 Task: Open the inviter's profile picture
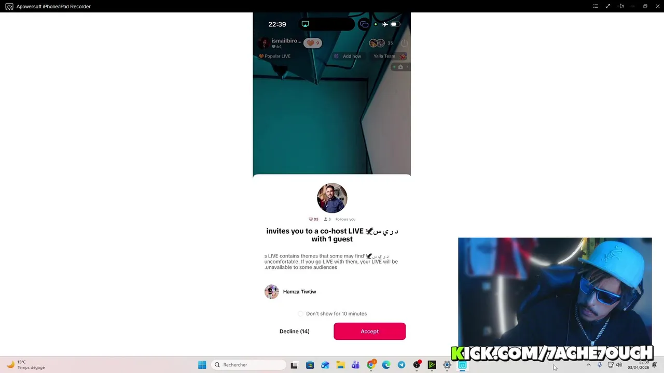click(332, 198)
